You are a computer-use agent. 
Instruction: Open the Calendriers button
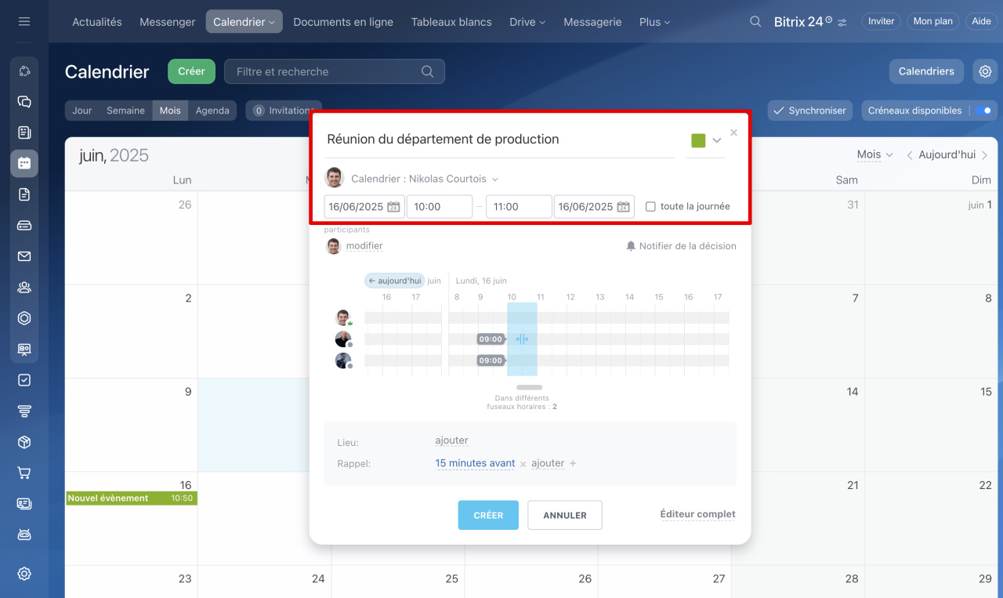926,71
